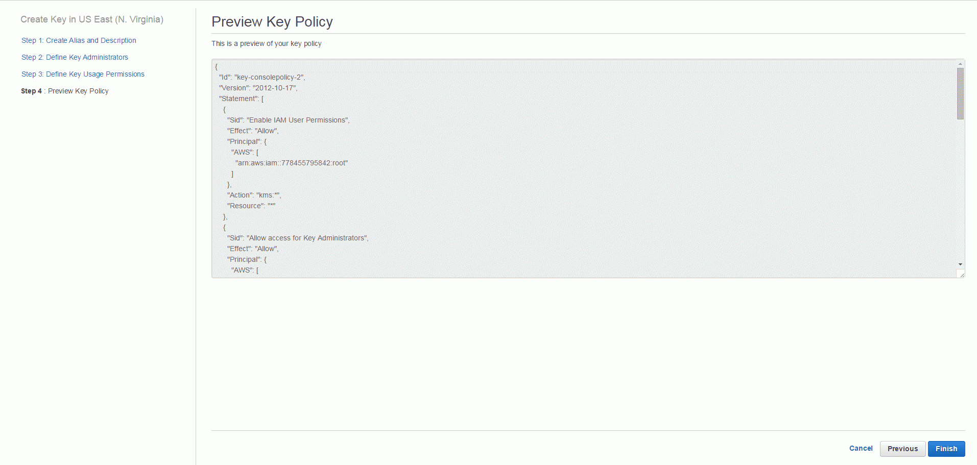Place cursor on the "Id" key-consolepolicy-2 line
Viewport: 977px width, 465px height.
tap(262, 77)
